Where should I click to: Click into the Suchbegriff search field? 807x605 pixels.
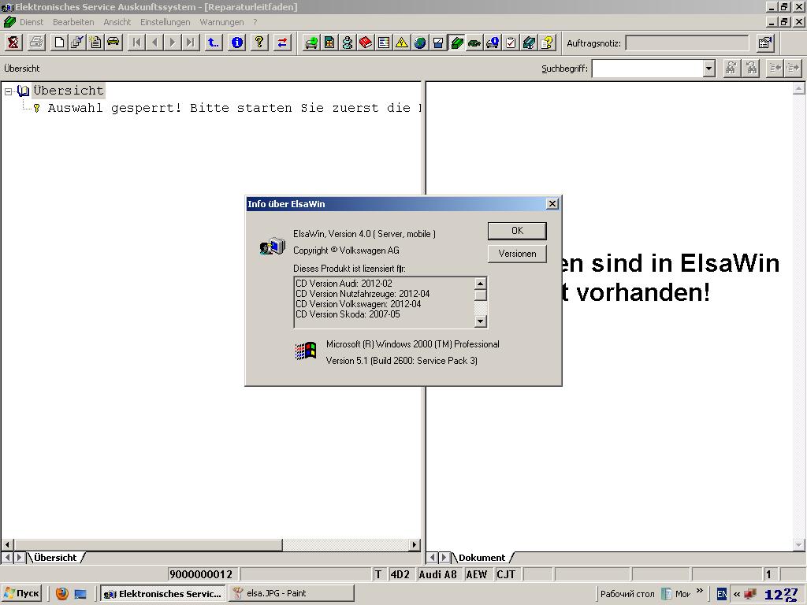648,69
